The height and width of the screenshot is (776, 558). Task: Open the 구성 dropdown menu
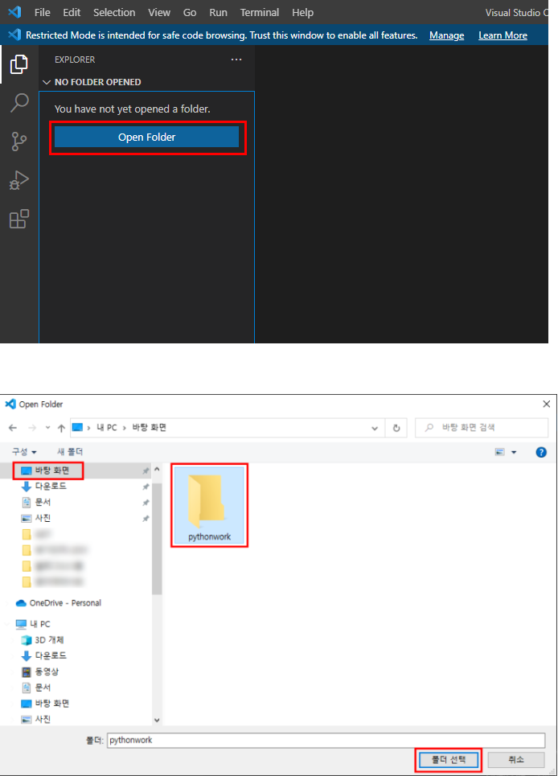[24, 451]
